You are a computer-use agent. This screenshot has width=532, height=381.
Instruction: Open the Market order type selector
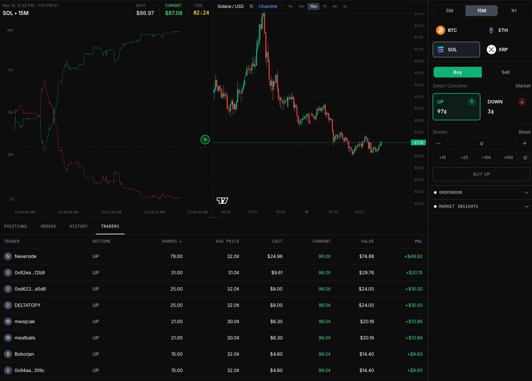[523, 86]
